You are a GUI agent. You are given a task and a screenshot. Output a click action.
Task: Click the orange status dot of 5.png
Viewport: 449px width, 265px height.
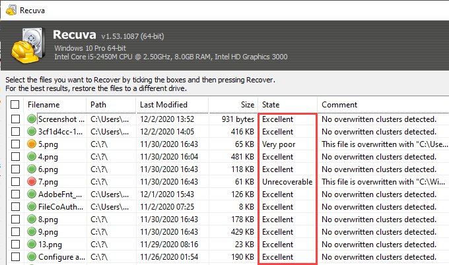(32, 144)
